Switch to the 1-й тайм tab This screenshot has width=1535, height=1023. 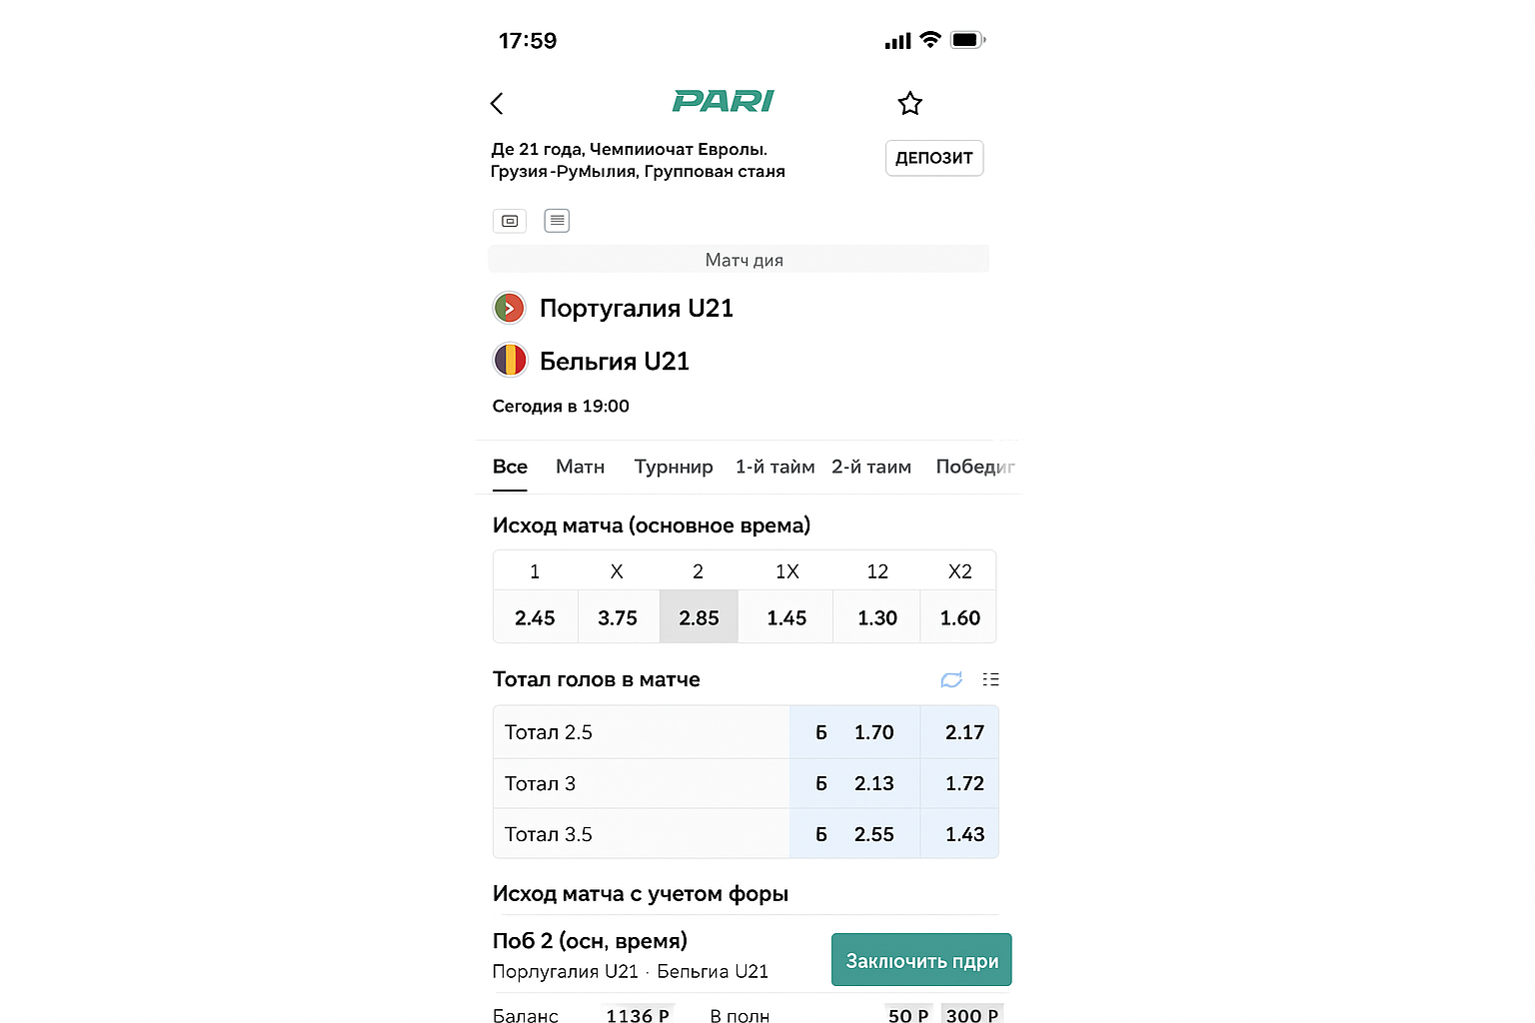[774, 467]
